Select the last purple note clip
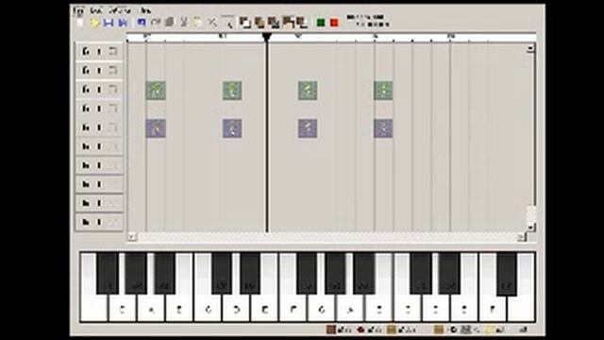This screenshot has height=340, width=604. click(x=383, y=128)
